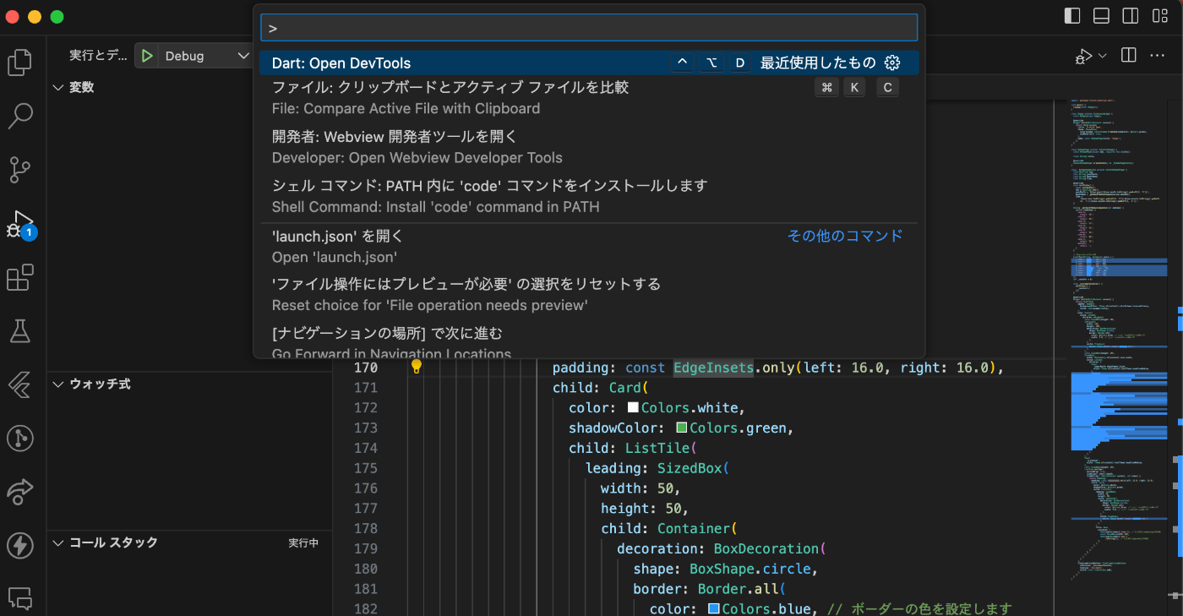Viewport: 1183px width, 616px height.
Task: Click the Japanese comment on line 182
Action: pyautogui.click(x=919, y=609)
